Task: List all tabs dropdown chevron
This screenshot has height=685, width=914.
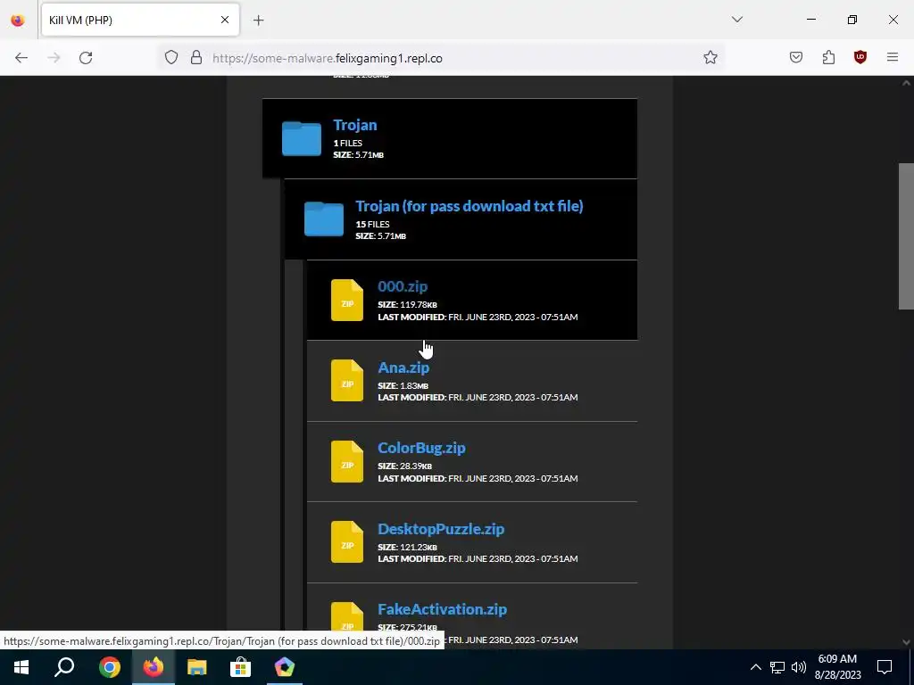Action: pos(737,20)
